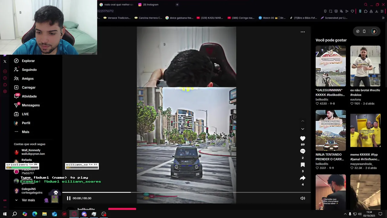Open the "eu não brotei #recife" video thumbnail

(365, 66)
